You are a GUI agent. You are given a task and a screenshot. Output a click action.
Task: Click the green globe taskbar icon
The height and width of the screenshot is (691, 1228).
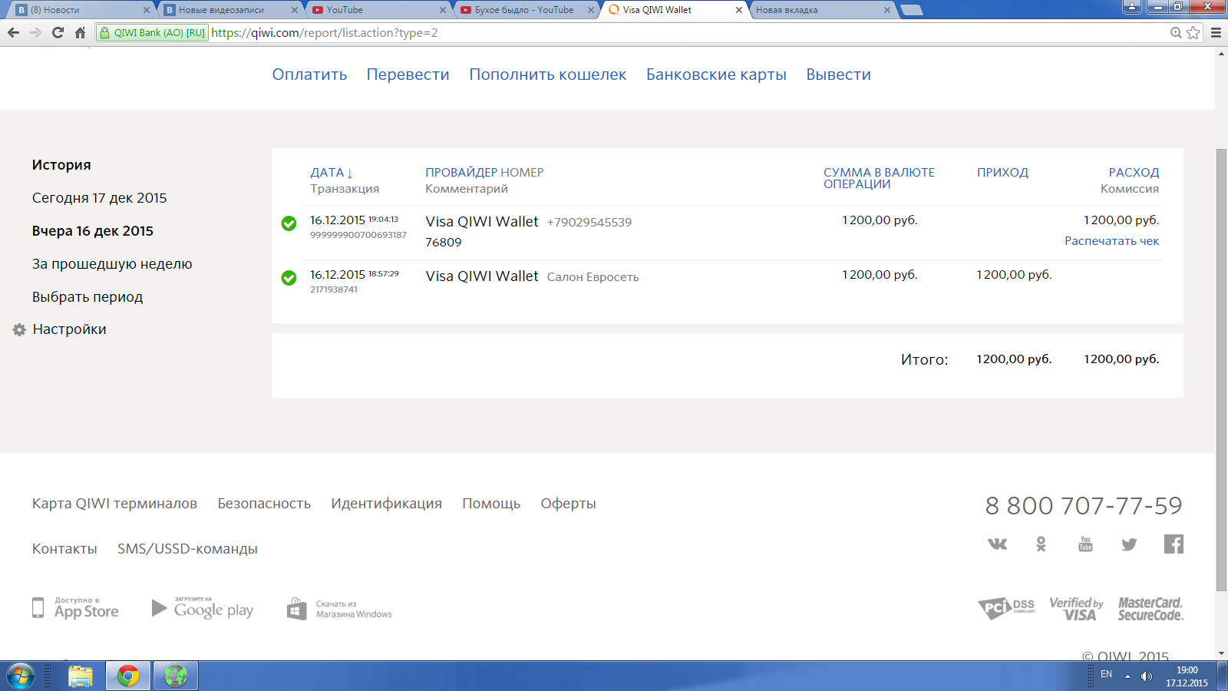[x=176, y=676]
